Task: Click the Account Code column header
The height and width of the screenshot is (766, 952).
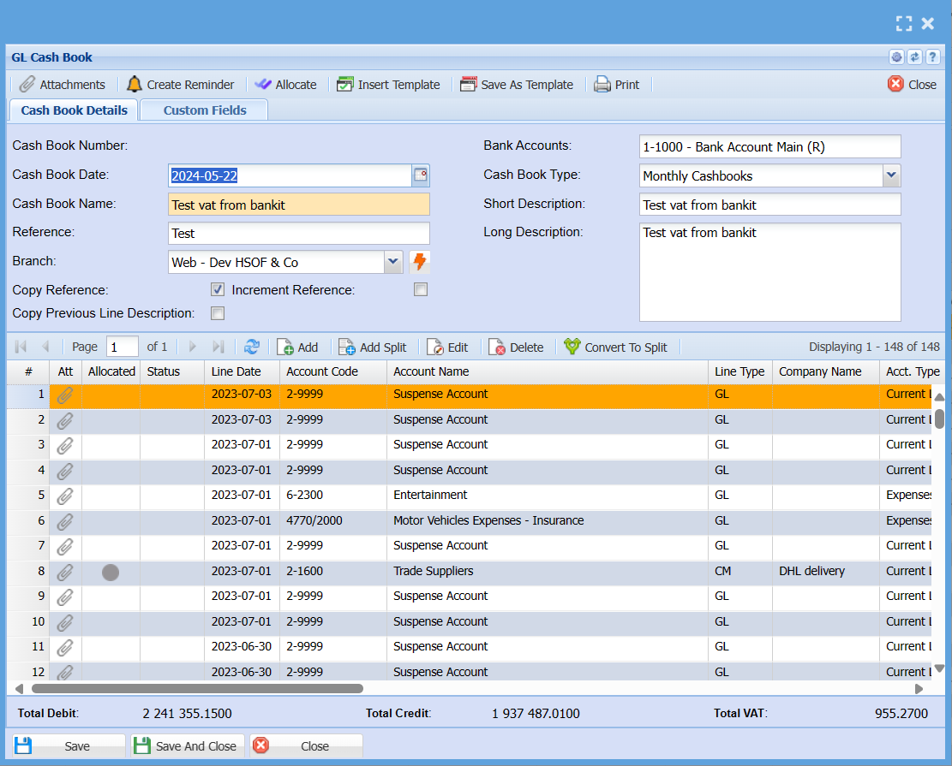Action: pos(322,371)
